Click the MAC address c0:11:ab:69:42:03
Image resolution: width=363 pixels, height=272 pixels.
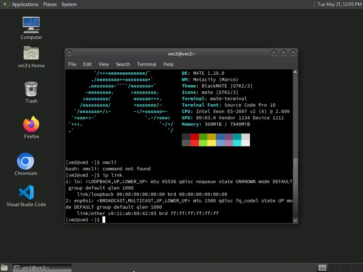pos(132,213)
